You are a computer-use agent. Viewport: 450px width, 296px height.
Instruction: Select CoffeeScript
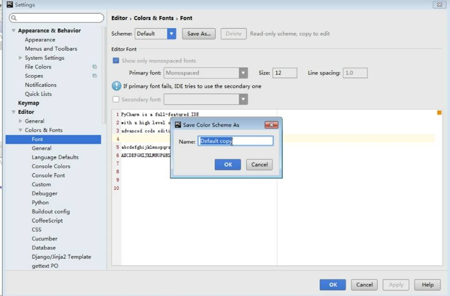point(47,221)
